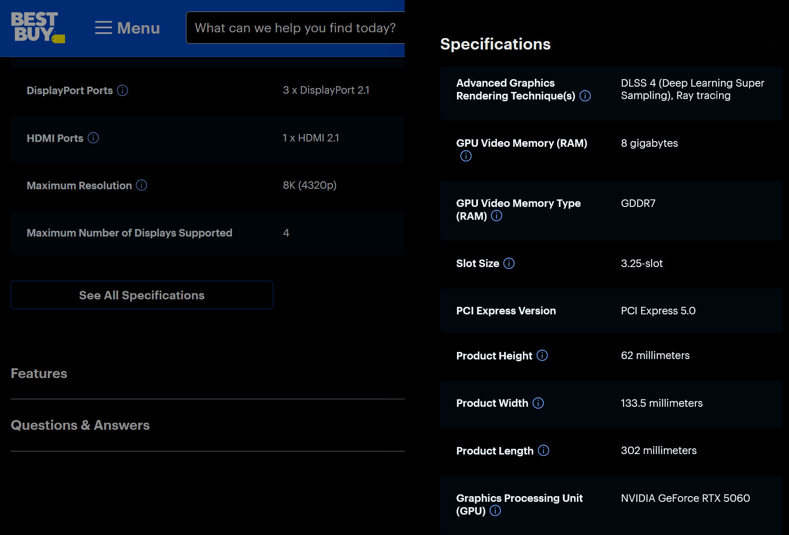Click info icon under GPU Video Memory (RAM)
The width and height of the screenshot is (789, 535).
pyautogui.click(x=466, y=156)
